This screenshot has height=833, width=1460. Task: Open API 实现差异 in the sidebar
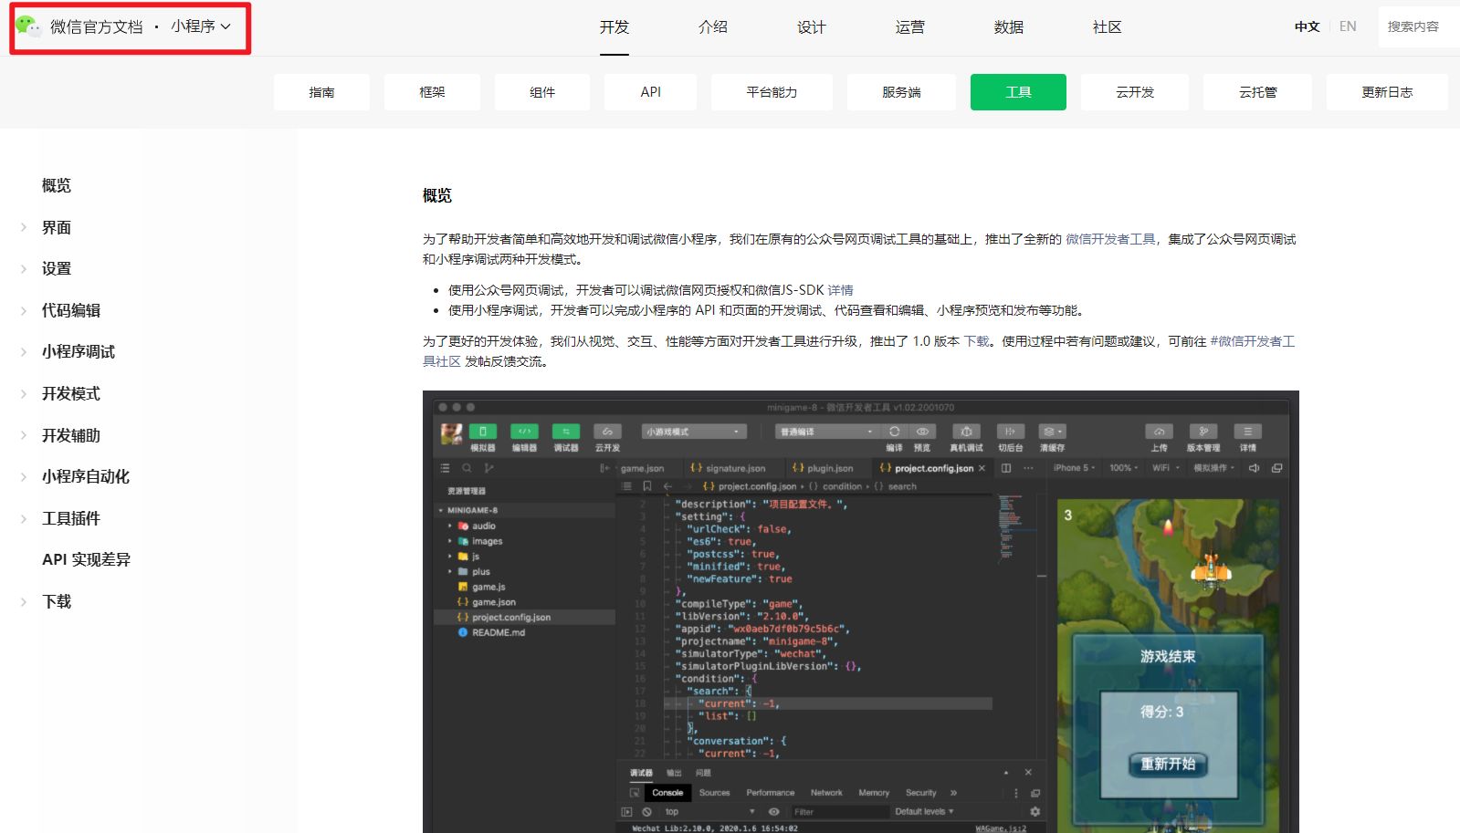coord(87,560)
